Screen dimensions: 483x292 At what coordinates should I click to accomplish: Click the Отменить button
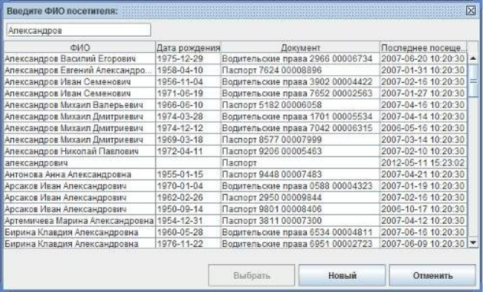(432, 275)
